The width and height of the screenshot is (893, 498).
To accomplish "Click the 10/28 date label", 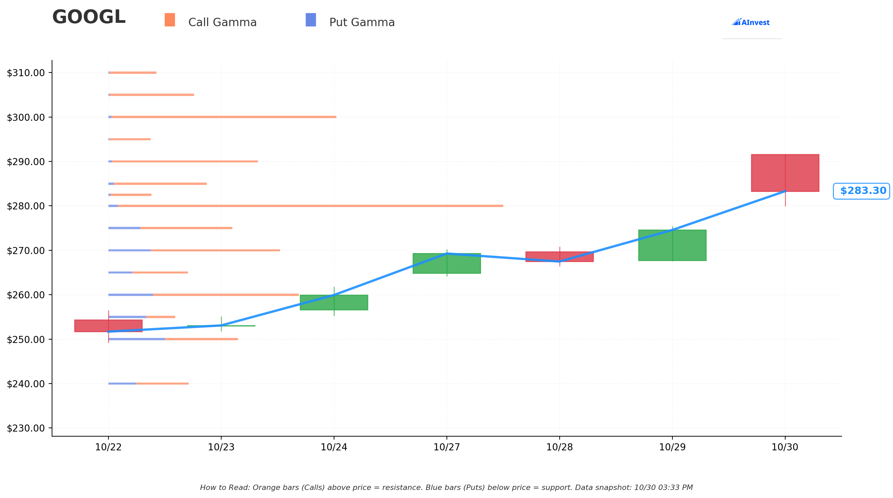I will [x=560, y=447].
